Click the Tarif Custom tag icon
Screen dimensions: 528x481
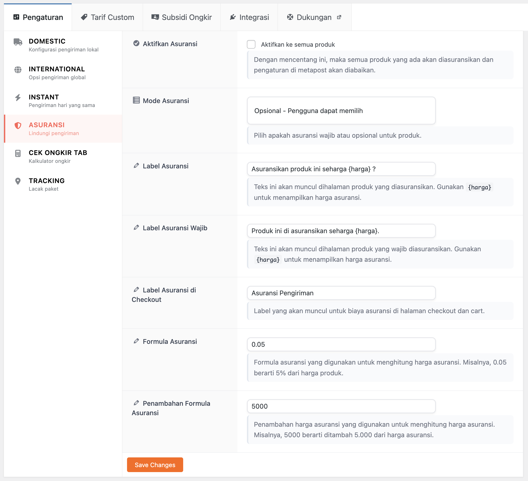pos(84,17)
